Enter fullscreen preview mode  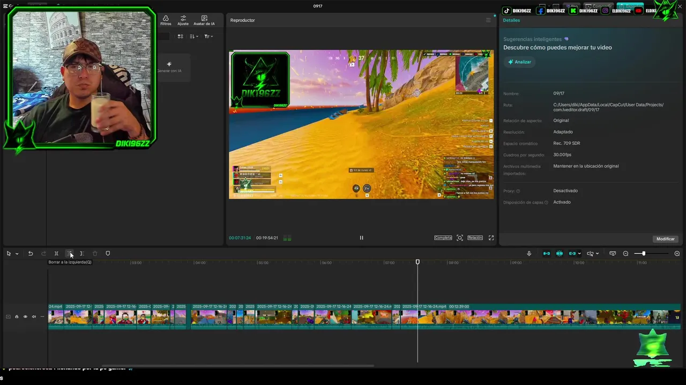pyautogui.click(x=491, y=238)
